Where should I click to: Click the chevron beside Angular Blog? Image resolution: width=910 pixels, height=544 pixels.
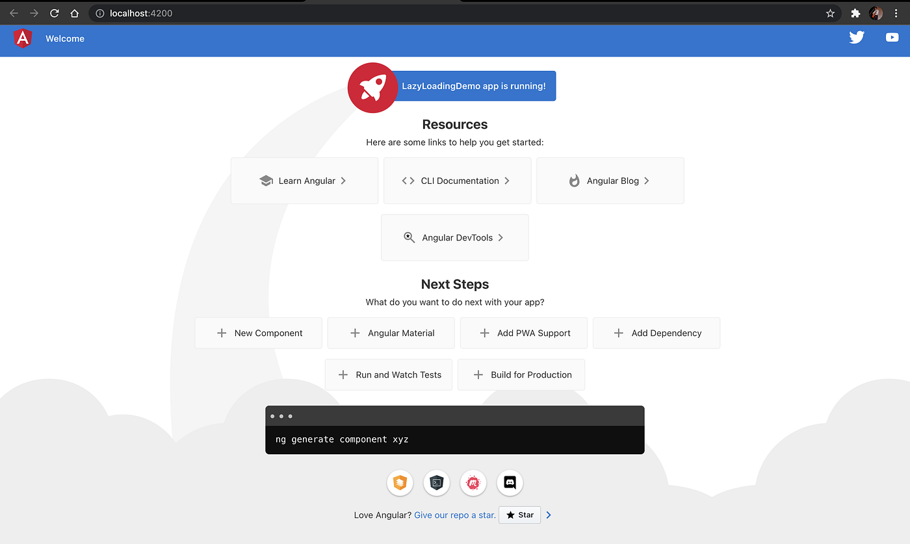point(647,181)
